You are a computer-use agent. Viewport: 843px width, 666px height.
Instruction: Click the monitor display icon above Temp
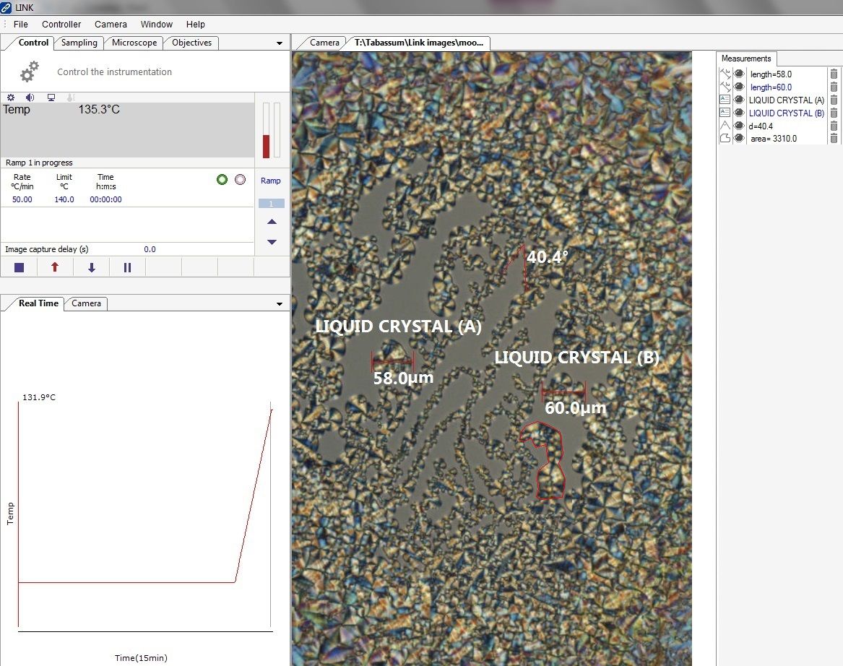click(51, 98)
